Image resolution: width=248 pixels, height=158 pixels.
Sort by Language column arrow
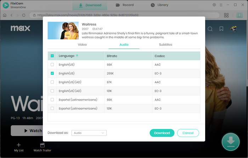coord(77,56)
